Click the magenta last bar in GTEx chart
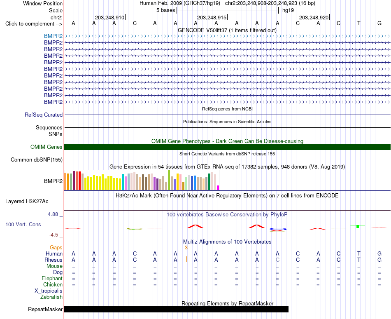391x319 pixels. [x=218, y=188]
